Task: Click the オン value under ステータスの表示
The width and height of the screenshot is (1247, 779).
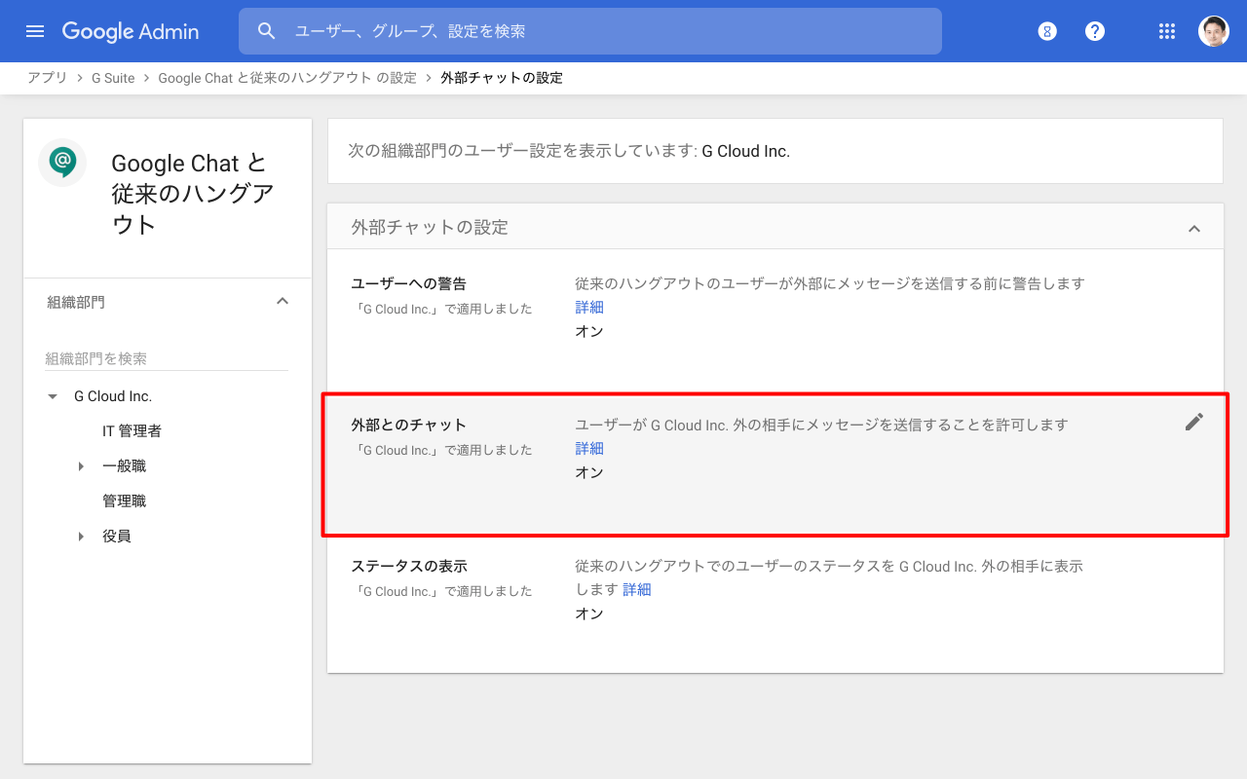Action: point(589,613)
